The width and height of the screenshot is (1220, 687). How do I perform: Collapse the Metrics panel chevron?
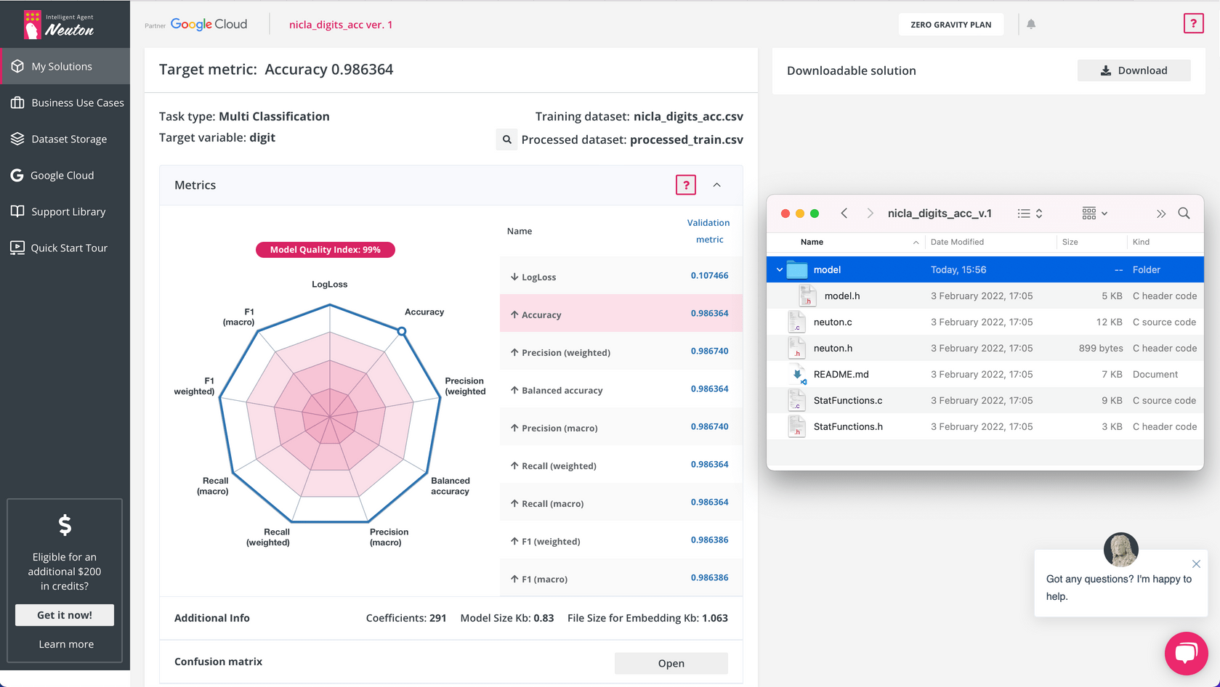(717, 185)
